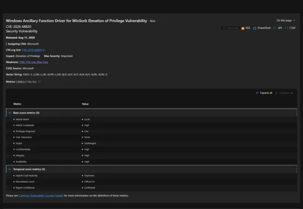Image resolution: width=303 pixels, height=209 pixels.
Task: Click the User Interaction 'None' value
Action: coord(87,137)
